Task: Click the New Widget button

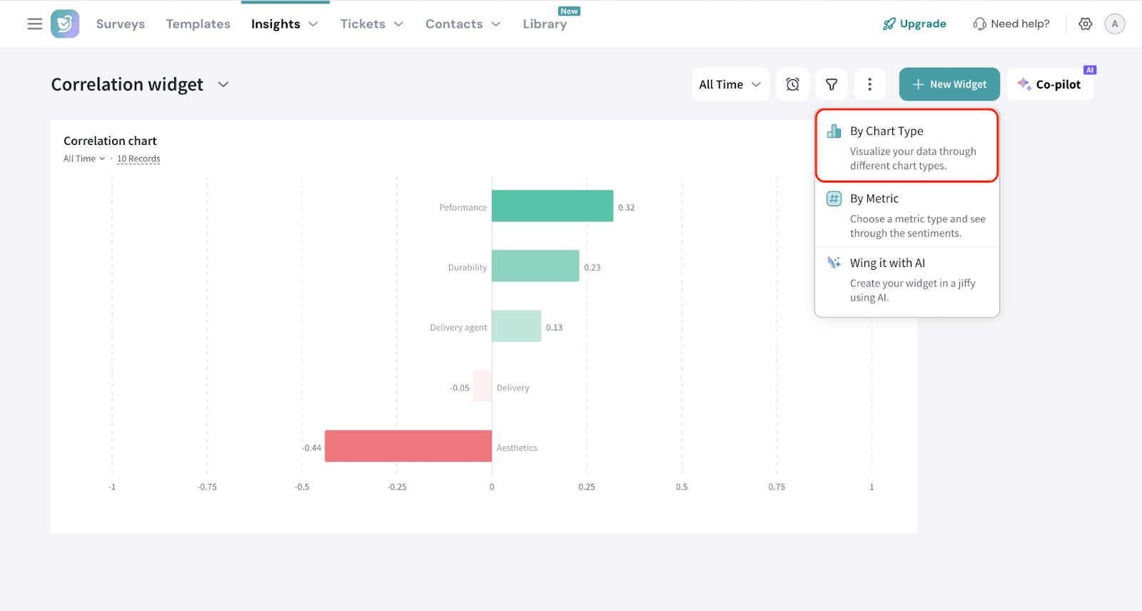Action: pos(949,84)
